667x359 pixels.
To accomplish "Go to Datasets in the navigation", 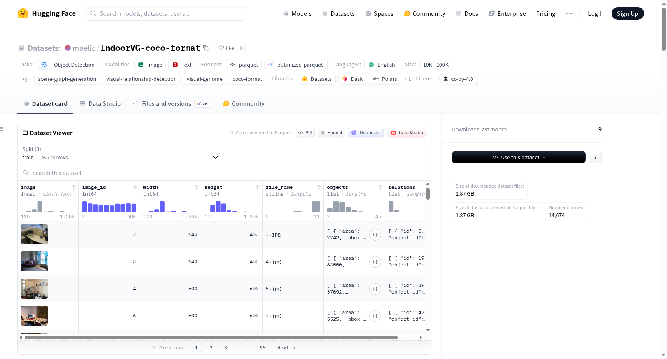I will click(339, 13).
